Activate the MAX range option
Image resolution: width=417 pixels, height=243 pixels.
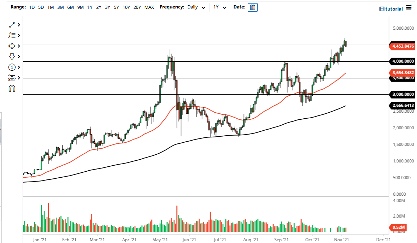point(149,7)
